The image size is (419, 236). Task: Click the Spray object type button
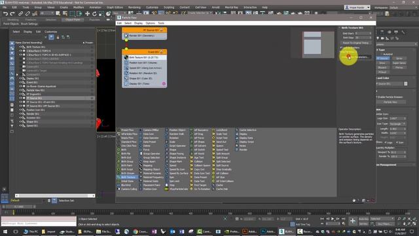pyautogui.click(x=399, y=58)
